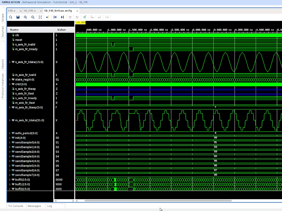Show the Messages panel tab
Screen dimensions: 282x211
(34, 206)
